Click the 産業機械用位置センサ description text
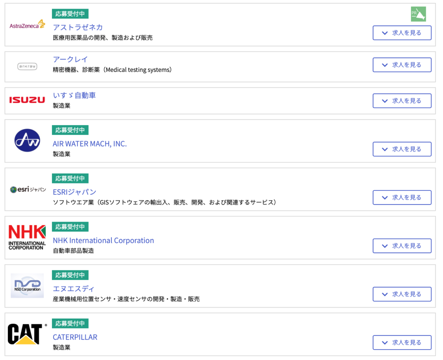Screen dimensions: 443x360 [x=126, y=299]
